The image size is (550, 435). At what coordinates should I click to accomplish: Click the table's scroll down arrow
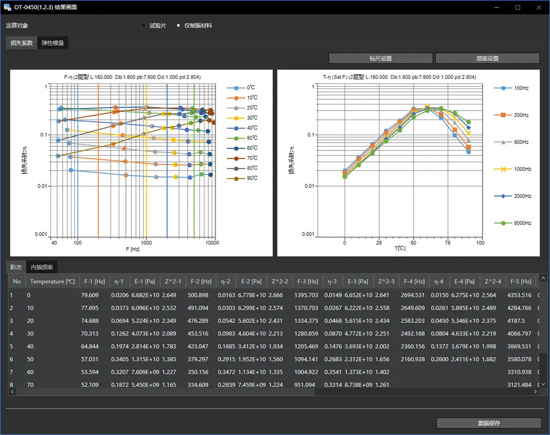pos(543,385)
